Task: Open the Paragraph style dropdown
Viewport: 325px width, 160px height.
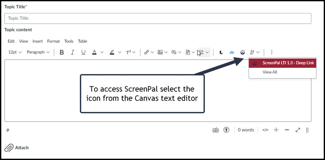Action: tap(38, 52)
